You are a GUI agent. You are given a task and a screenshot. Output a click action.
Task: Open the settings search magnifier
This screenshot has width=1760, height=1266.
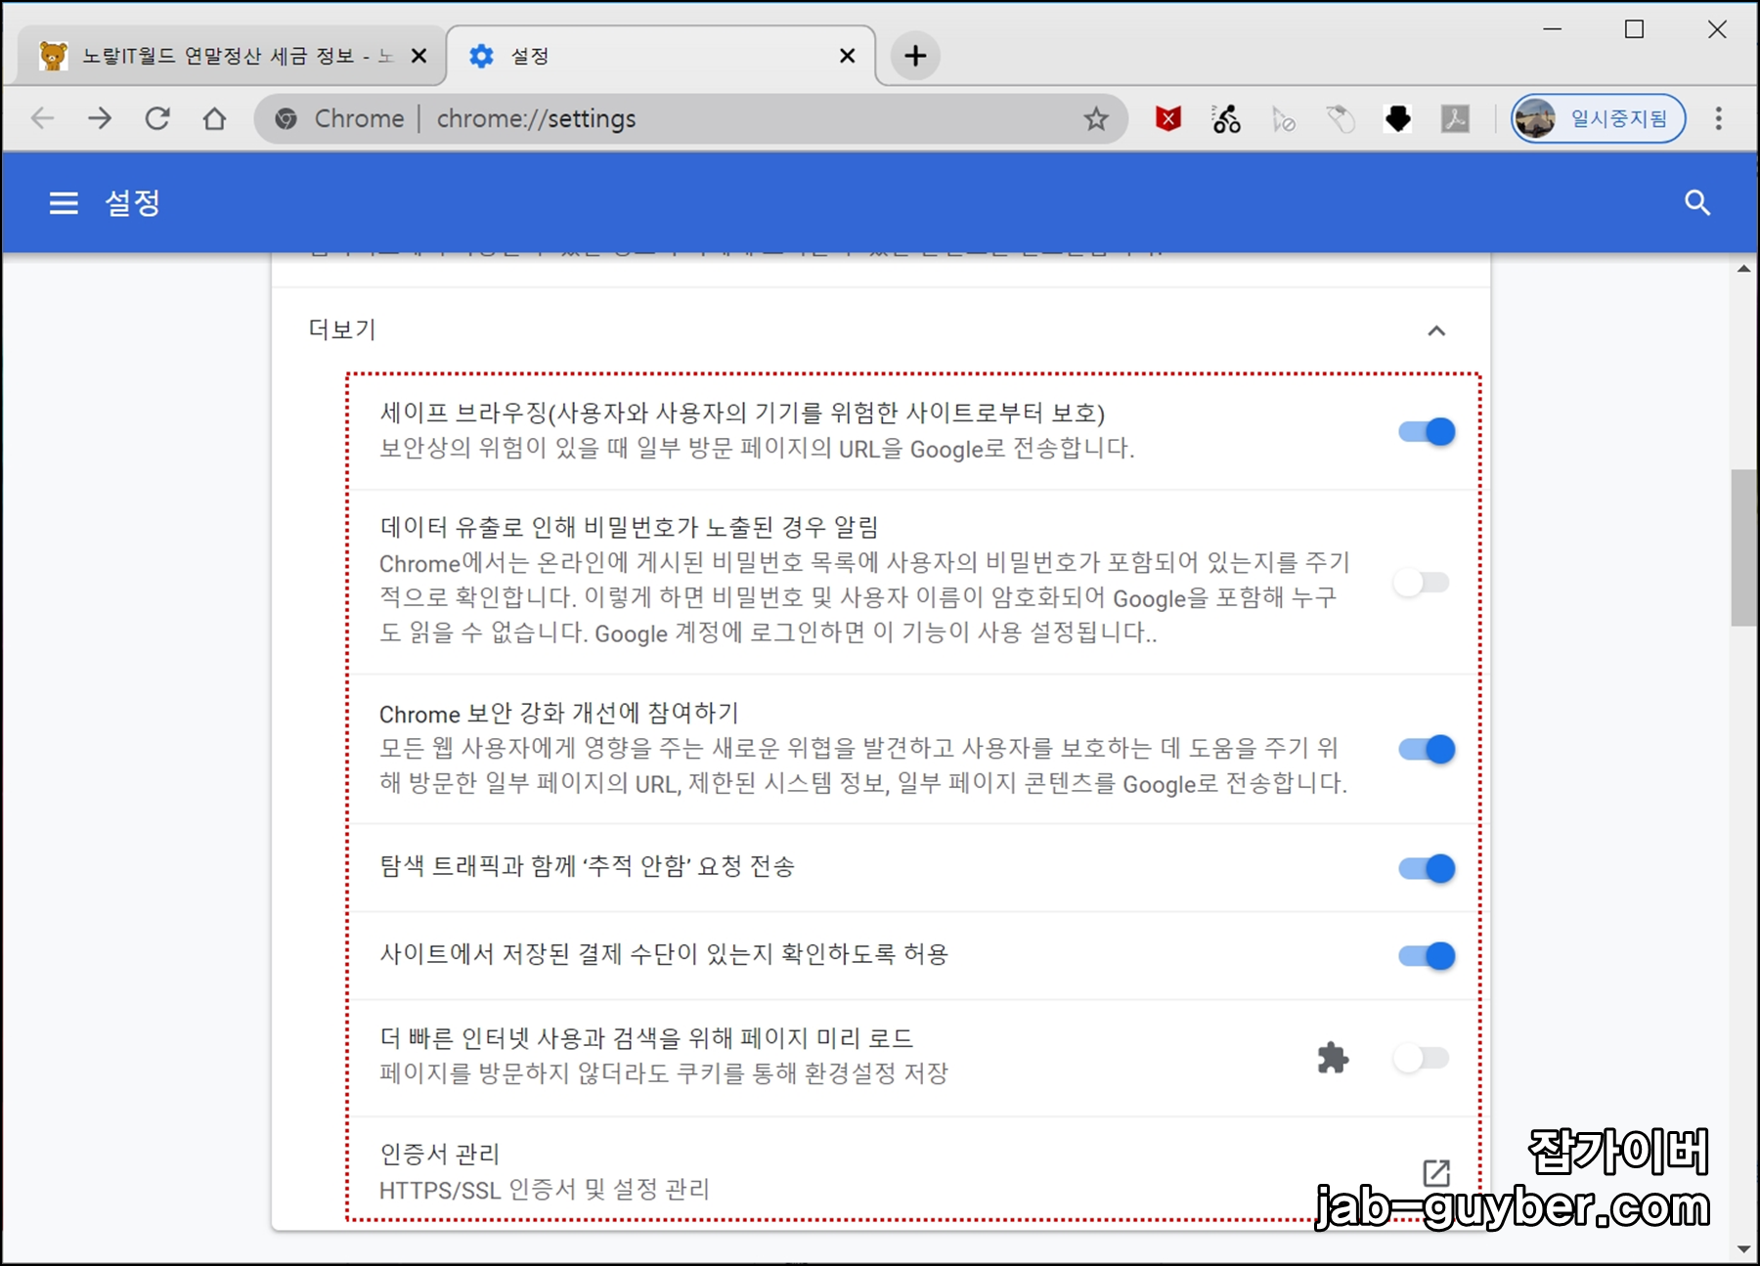click(x=1698, y=203)
